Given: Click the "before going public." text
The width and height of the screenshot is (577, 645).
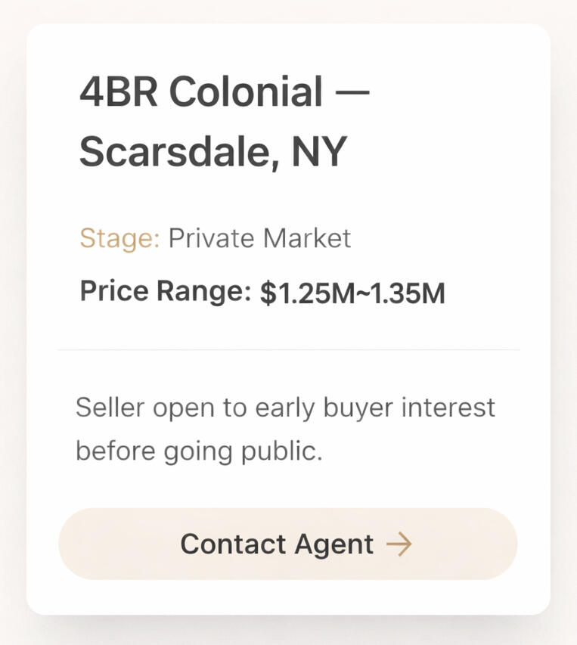Looking at the screenshot, I should 199,451.
